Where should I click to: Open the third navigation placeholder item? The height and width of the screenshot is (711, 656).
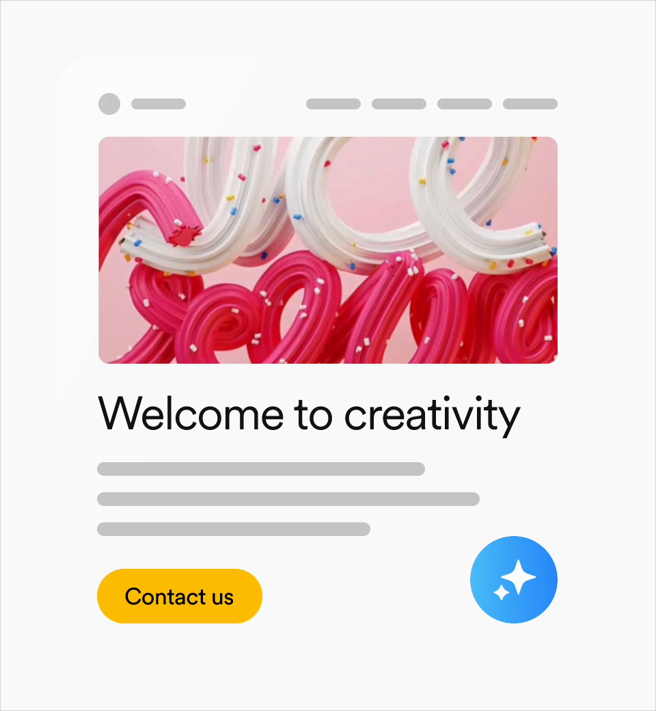[x=465, y=104]
